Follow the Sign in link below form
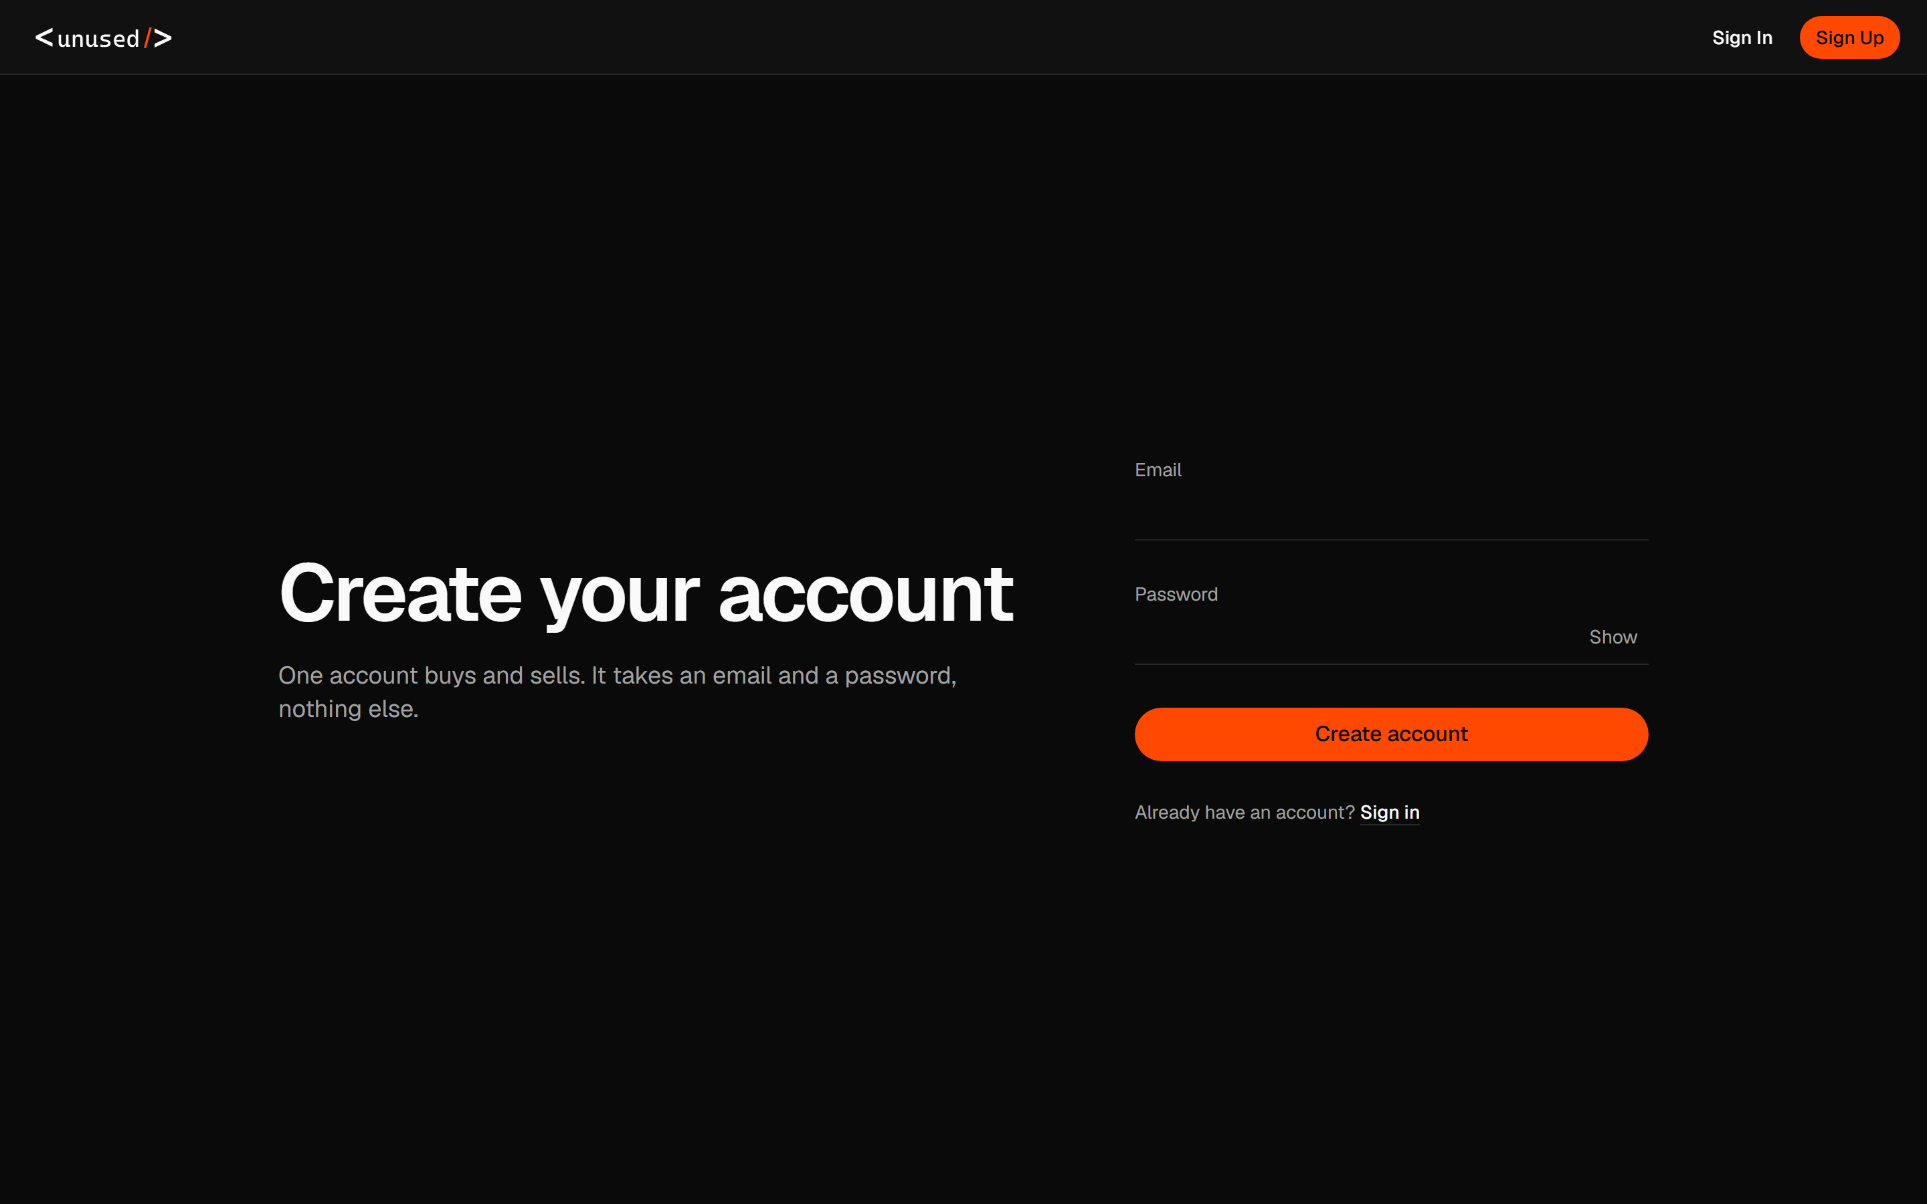This screenshot has width=1927, height=1204. pos(1390,812)
